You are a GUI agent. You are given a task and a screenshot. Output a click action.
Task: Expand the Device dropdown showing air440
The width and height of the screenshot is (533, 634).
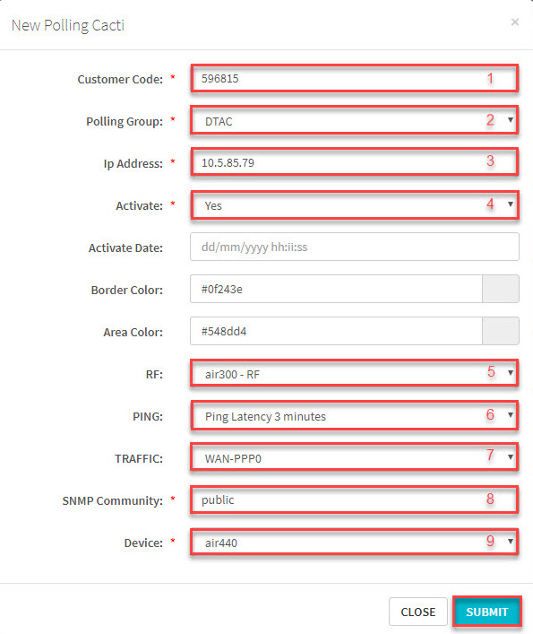355,543
